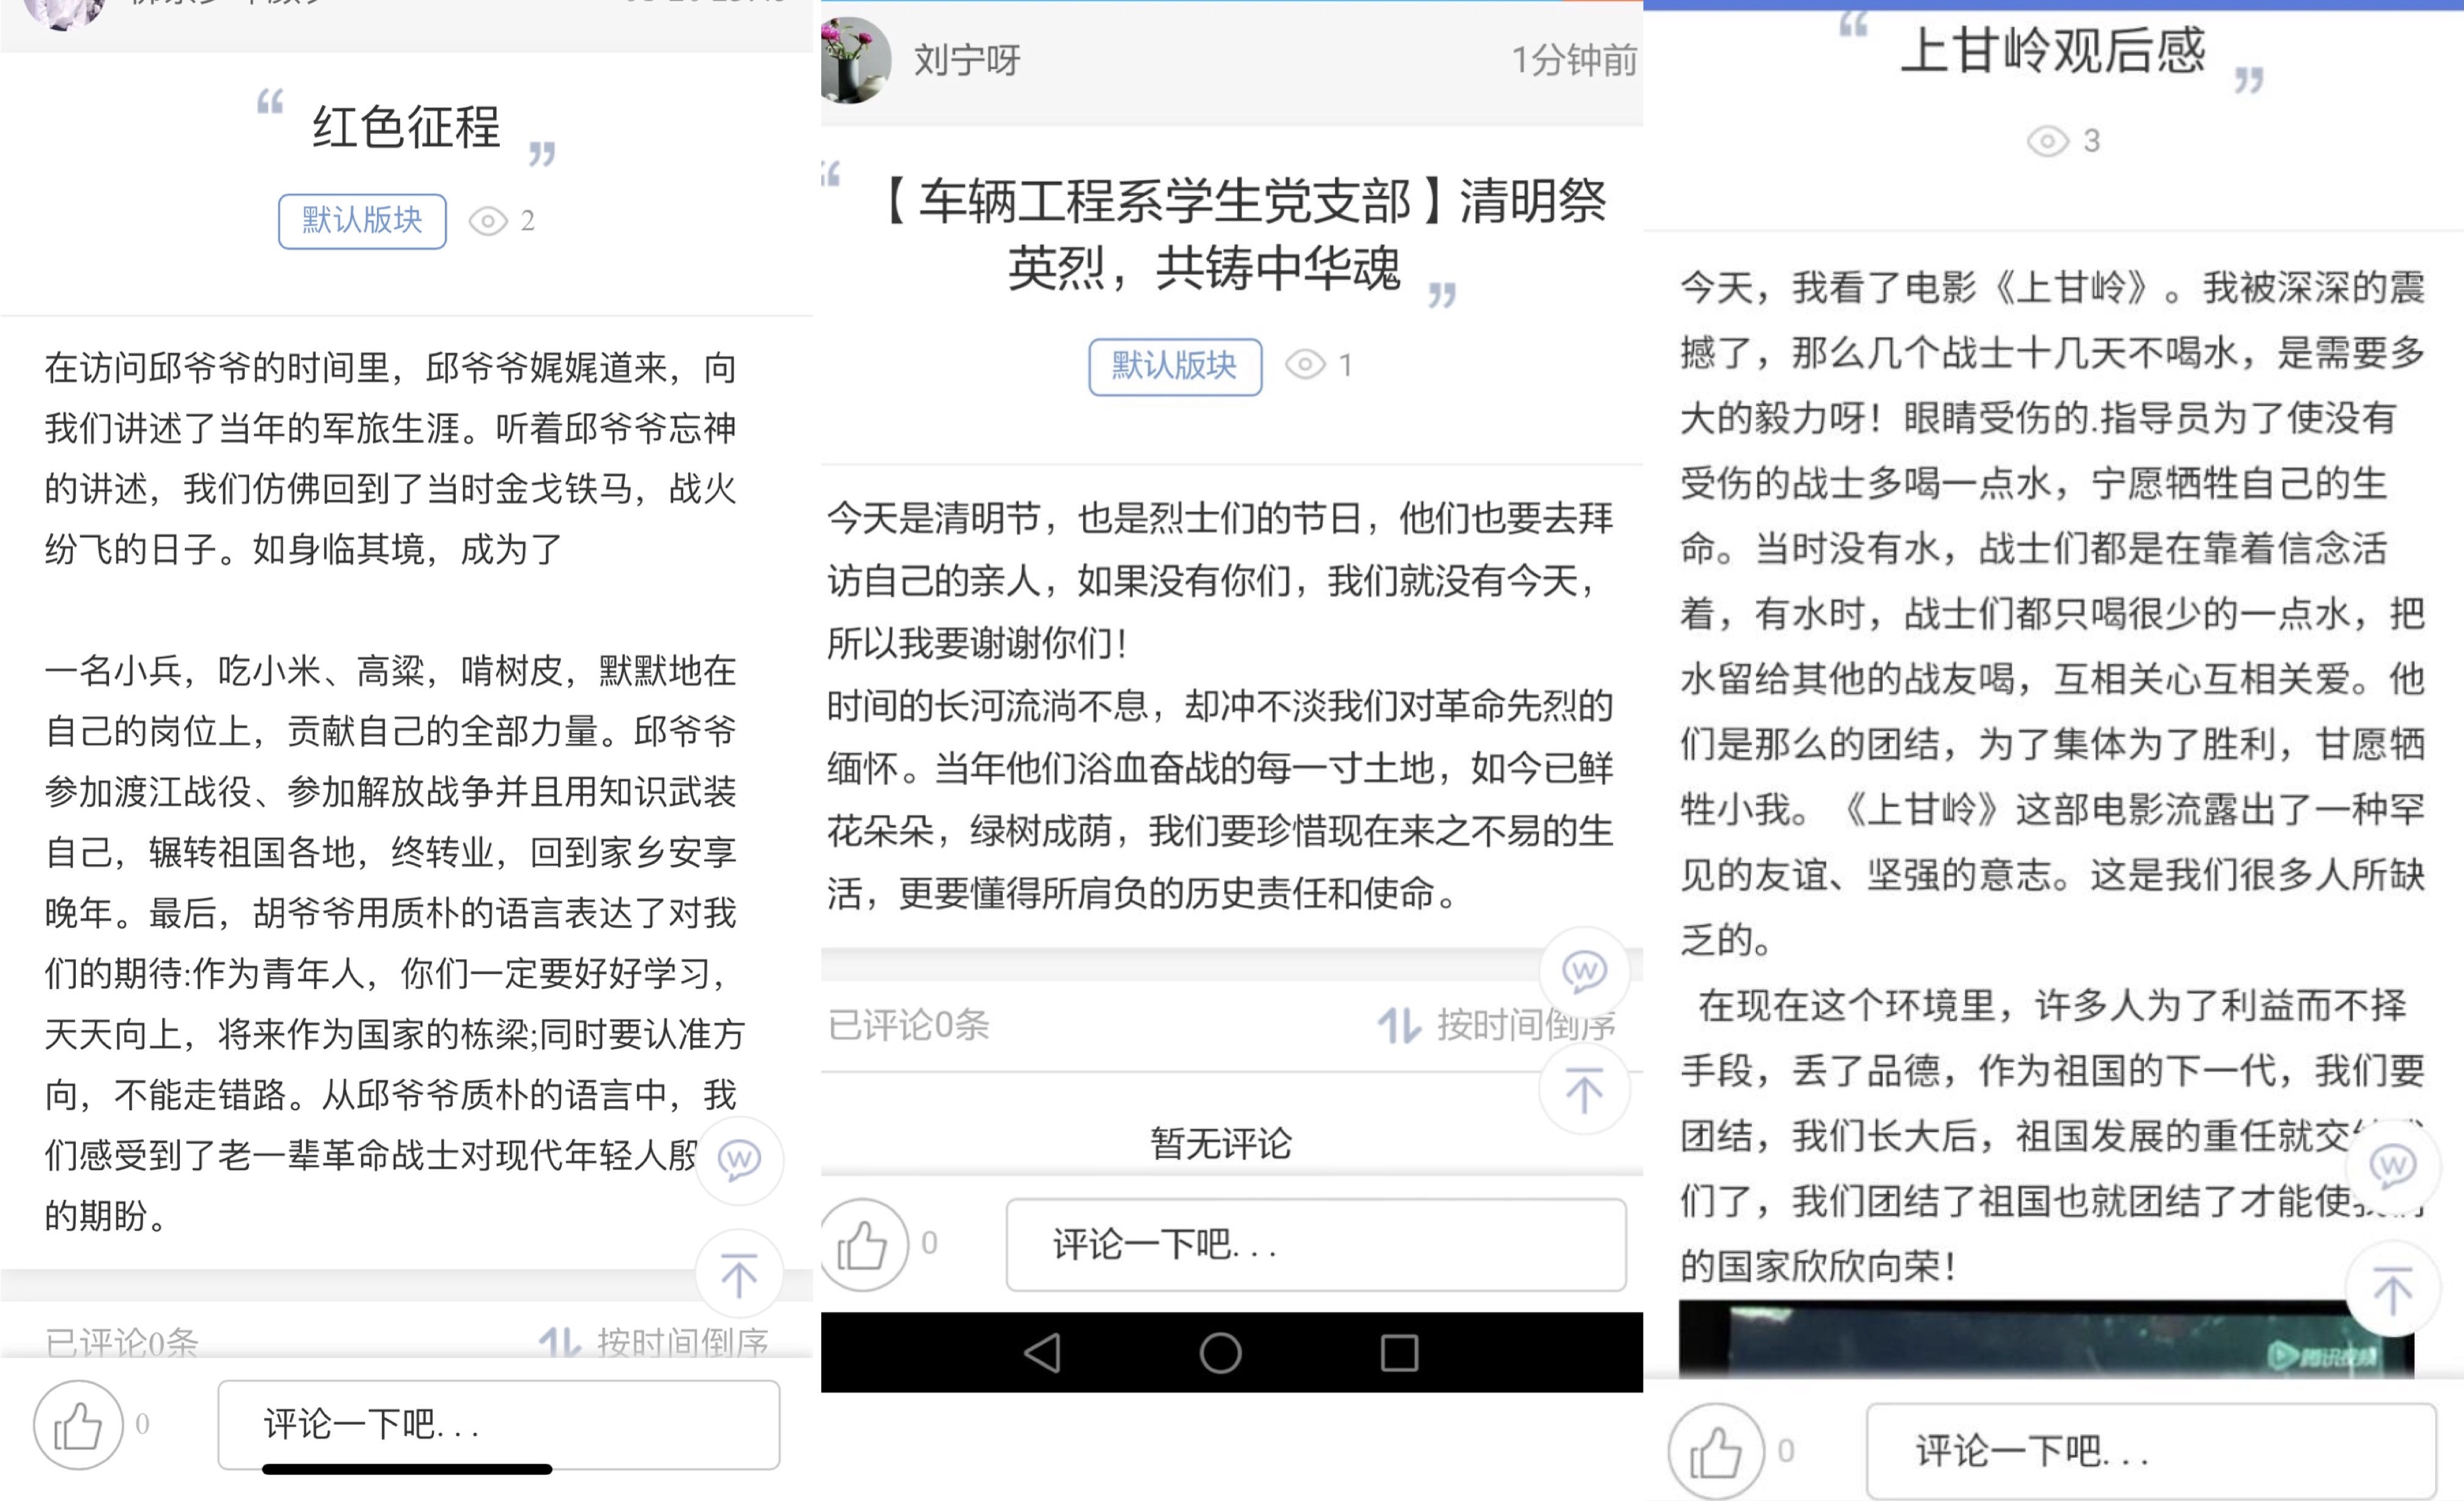Tap back-to-top arrow on 红色征程 post
The width and height of the screenshot is (2464, 1501).
[x=739, y=1274]
